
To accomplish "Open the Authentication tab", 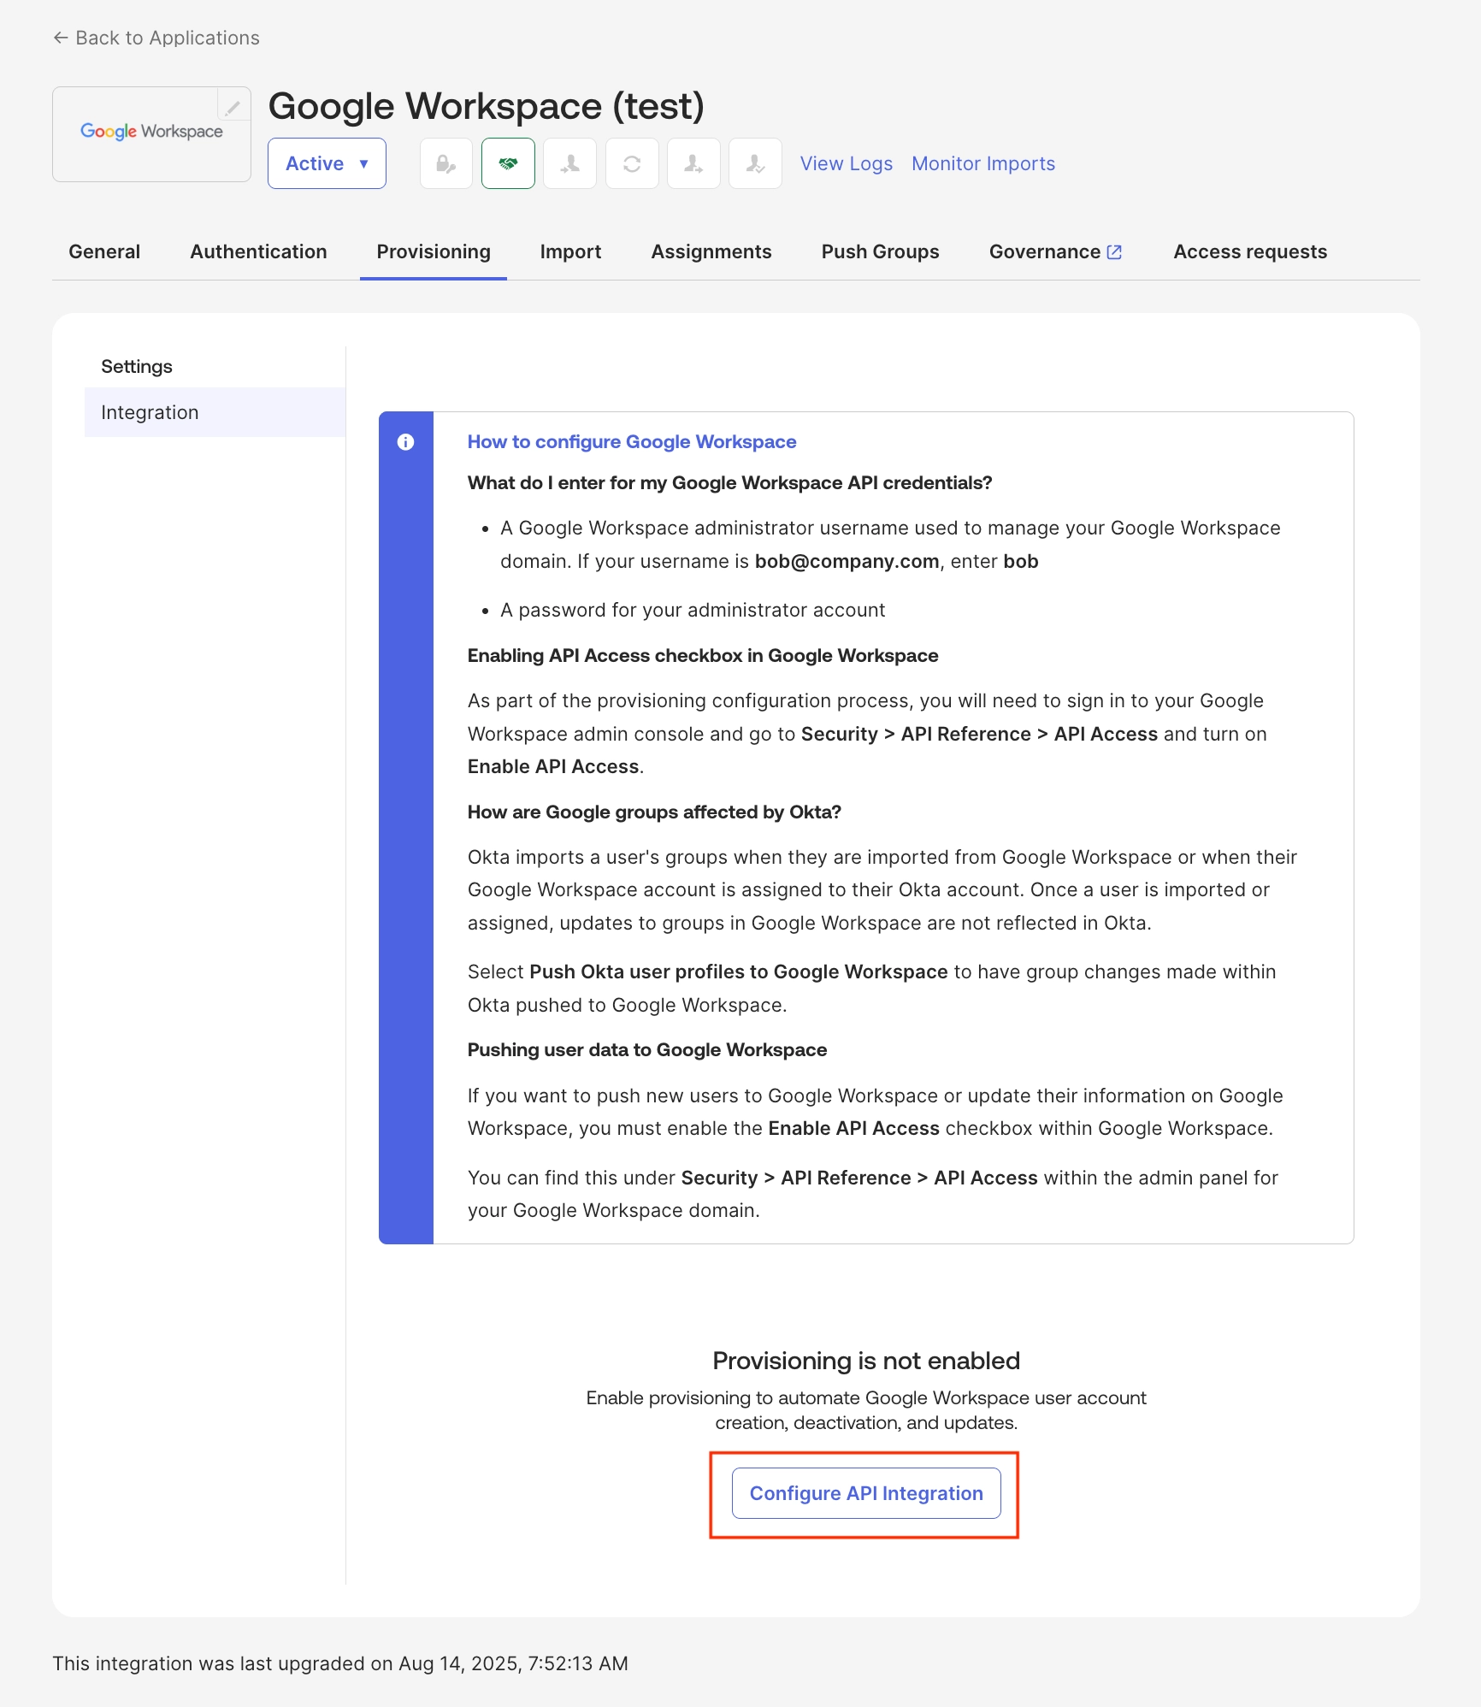I will pyautogui.click(x=258, y=251).
